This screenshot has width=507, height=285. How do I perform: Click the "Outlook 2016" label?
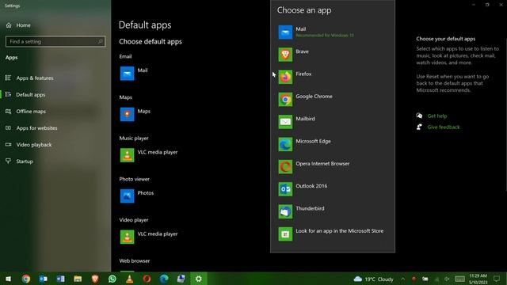tap(311, 186)
